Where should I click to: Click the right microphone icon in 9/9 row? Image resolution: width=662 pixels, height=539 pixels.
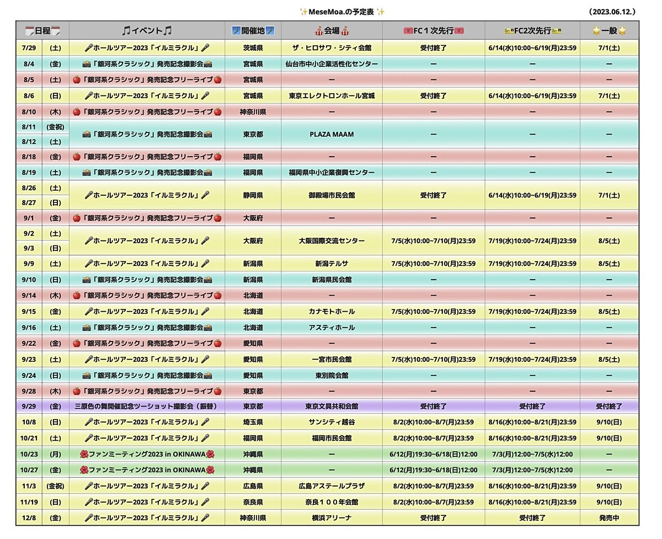tap(205, 263)
